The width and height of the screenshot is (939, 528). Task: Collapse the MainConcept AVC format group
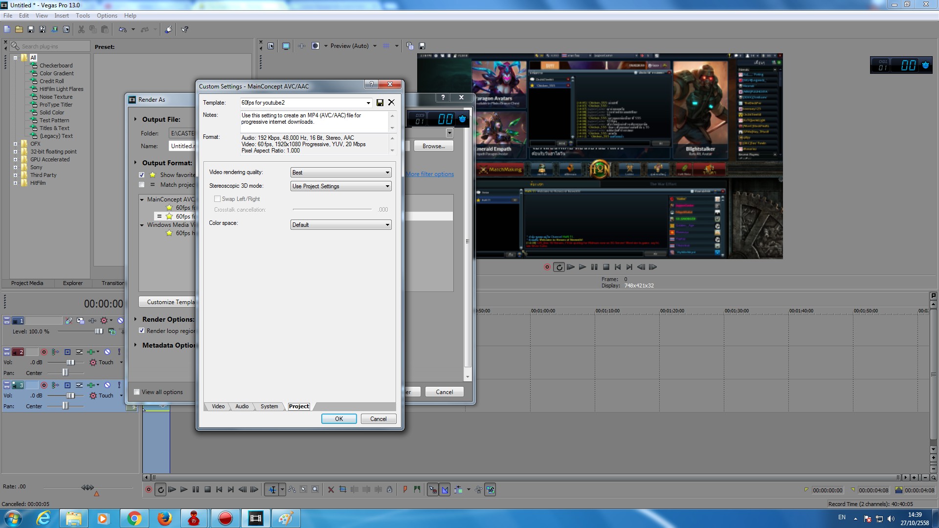click(x=142, y=199)
